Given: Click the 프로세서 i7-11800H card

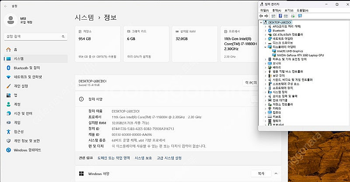Looking at the screenshot, I should 239,44.
